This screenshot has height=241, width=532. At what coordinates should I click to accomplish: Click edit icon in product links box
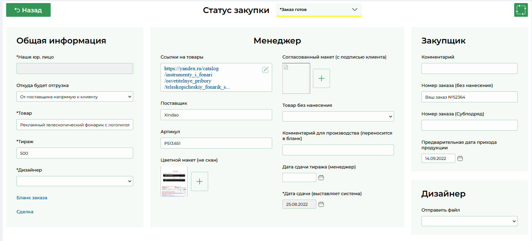265,70
